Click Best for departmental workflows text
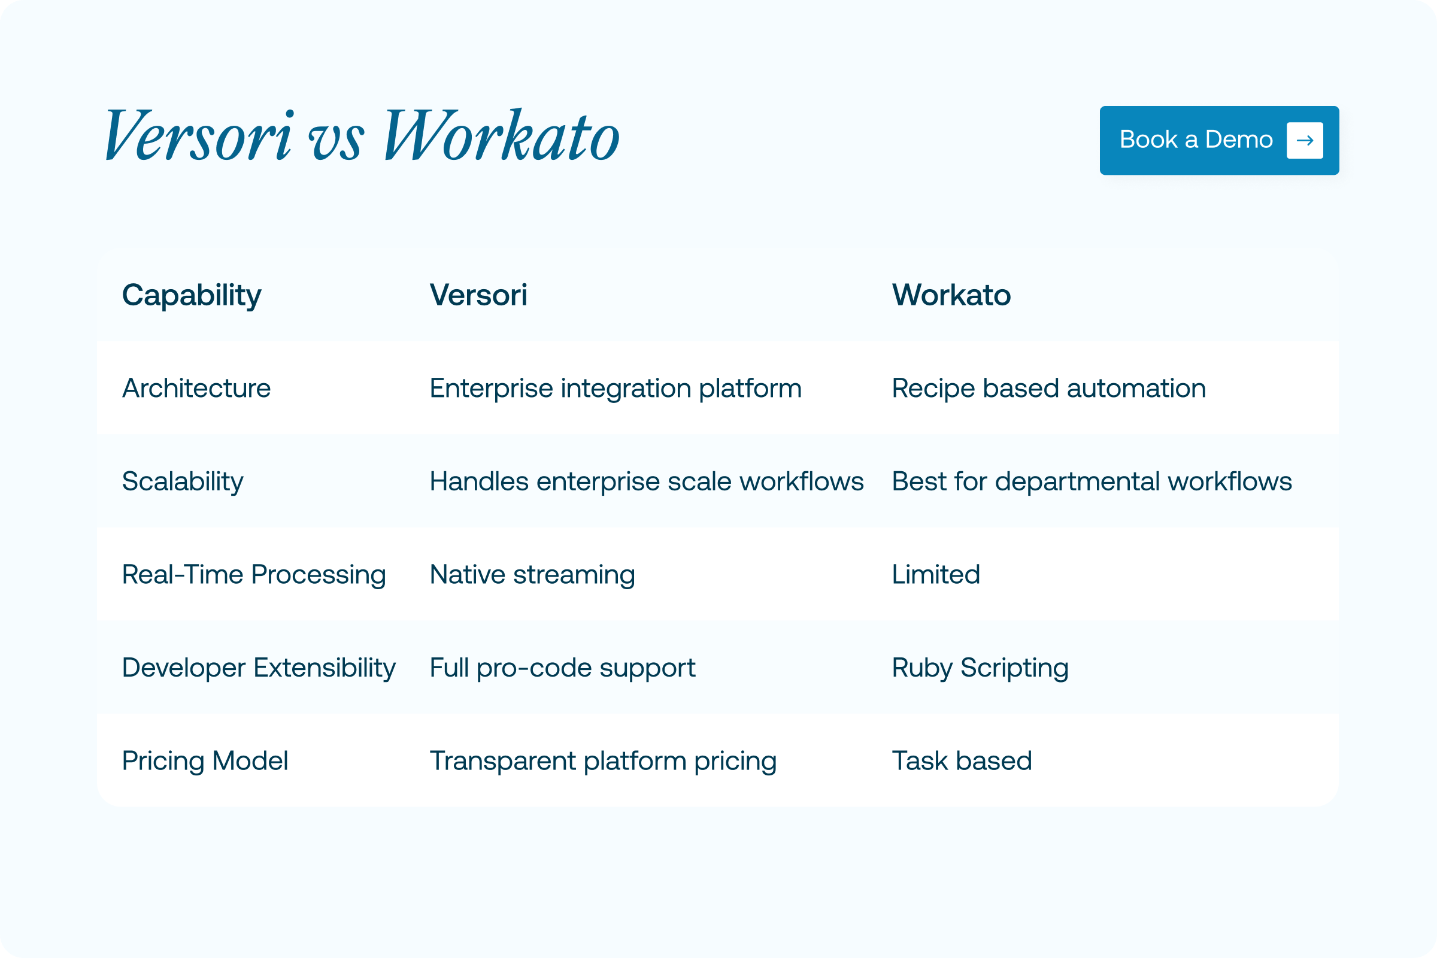1437x958 pixels. (1091, 481)
